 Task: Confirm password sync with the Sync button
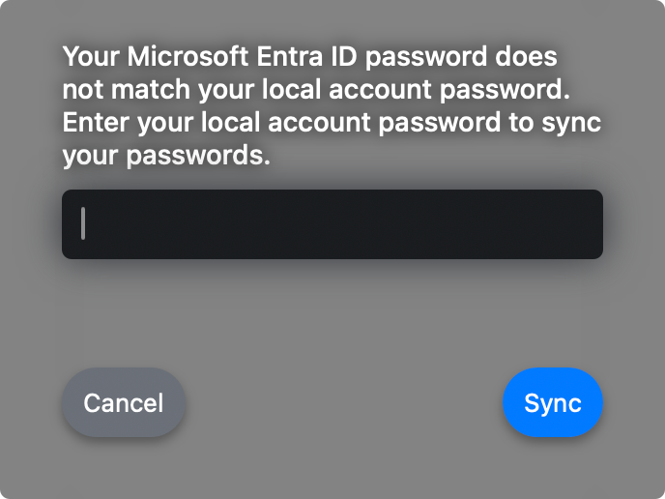[x=553, y=402]
